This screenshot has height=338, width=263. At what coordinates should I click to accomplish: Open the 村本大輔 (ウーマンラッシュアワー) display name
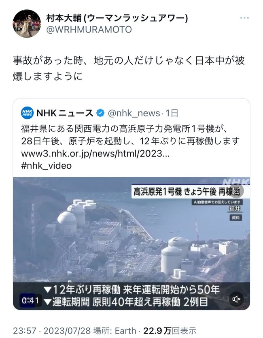click(x=117, y=18)
